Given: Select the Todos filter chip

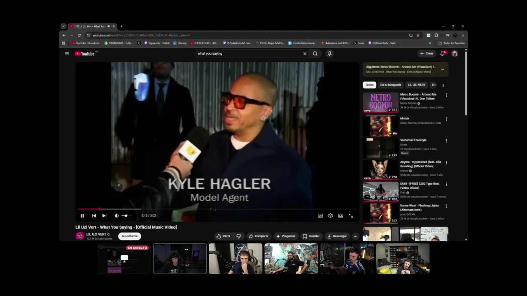Looking at the screenshot, I should tap(370, 85).
